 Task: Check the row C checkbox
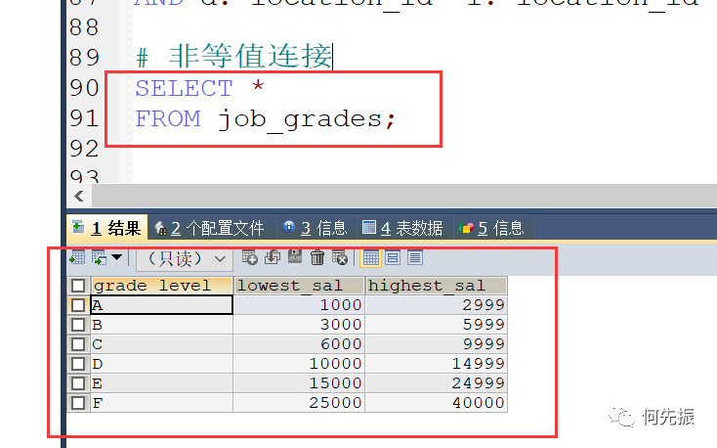78,344
